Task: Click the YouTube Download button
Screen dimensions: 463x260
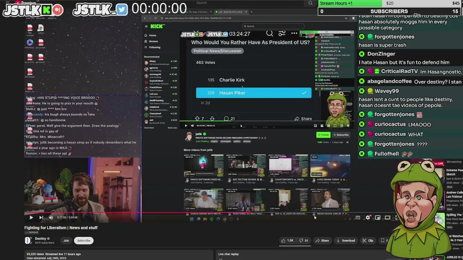Action: point(345,240)
